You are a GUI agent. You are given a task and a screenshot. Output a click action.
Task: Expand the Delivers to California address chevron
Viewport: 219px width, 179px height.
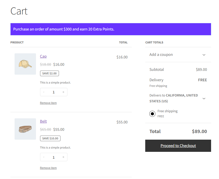point(204,99)
